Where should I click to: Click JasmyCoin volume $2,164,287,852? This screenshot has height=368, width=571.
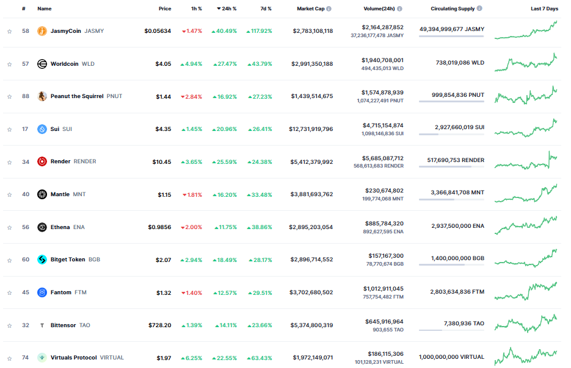(382, 27)
